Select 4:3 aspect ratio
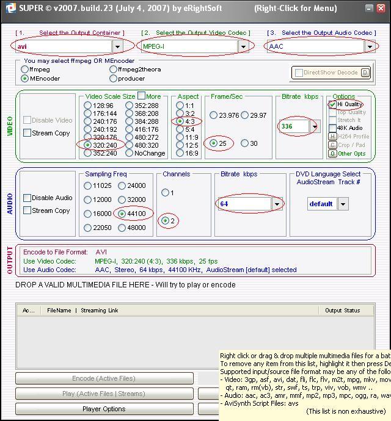The image size is (391, 421). pyautogui.click(x=180, y=121)
